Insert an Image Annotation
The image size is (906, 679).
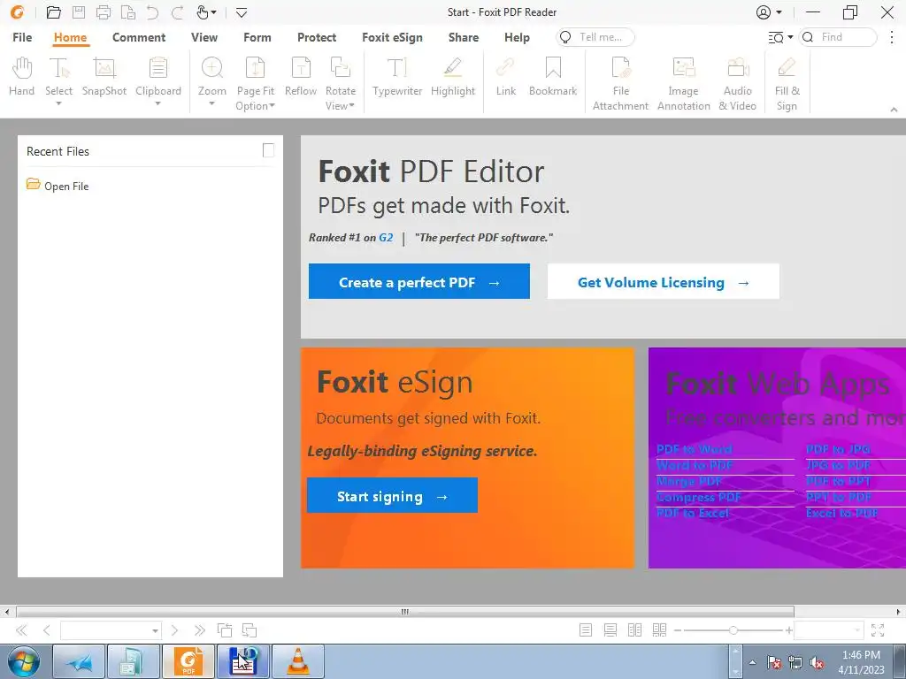pyautogui.click(x=684, y=84)
